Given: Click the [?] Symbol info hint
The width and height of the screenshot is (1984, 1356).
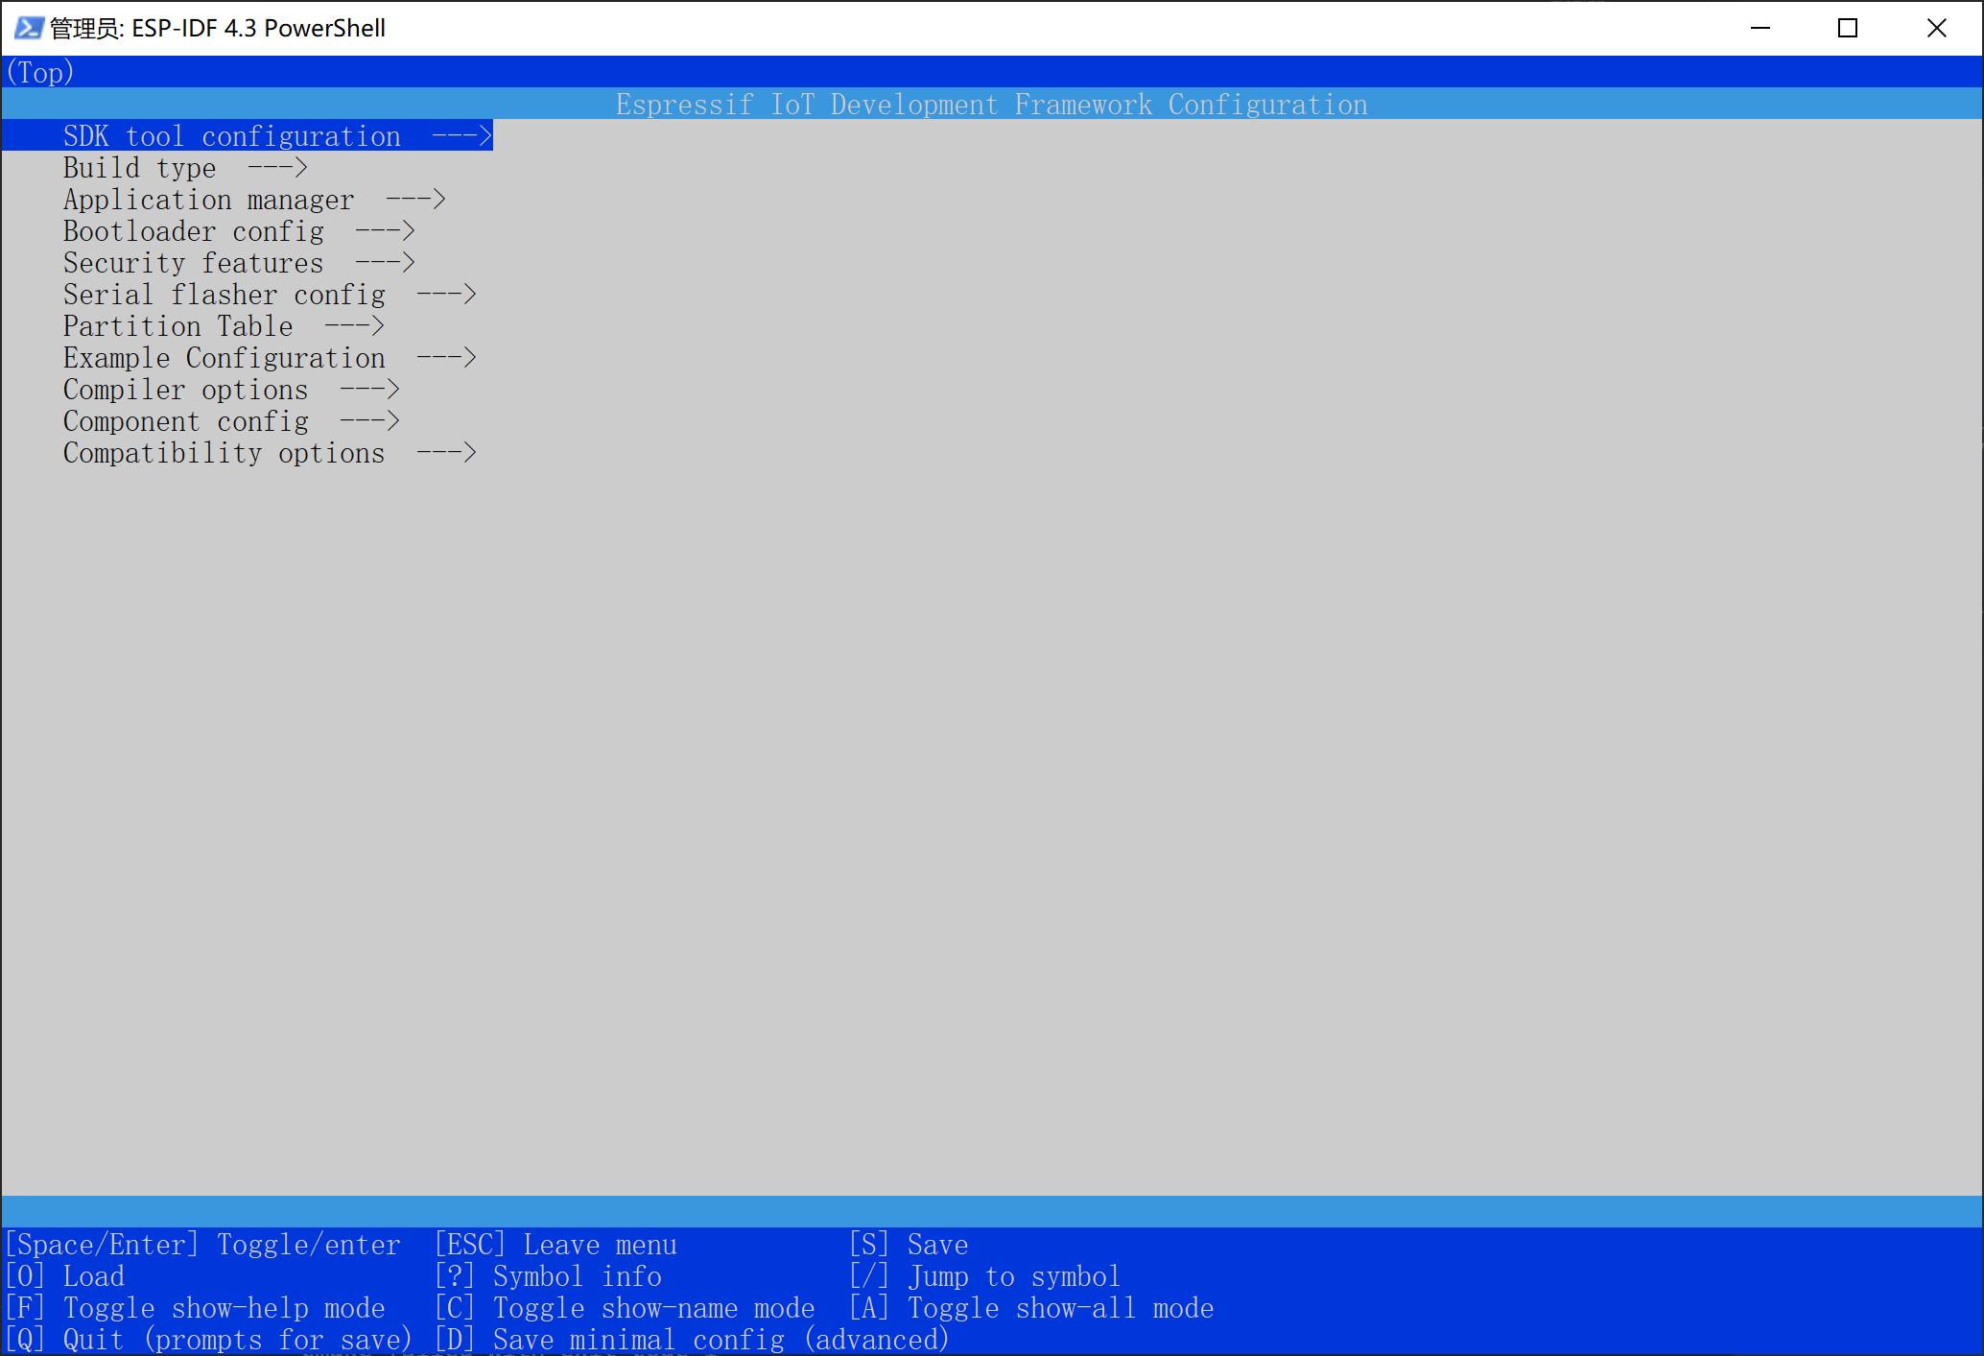Looking at the screenshot, I should coord(549,1275).
